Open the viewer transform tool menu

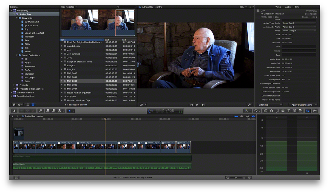143,105
